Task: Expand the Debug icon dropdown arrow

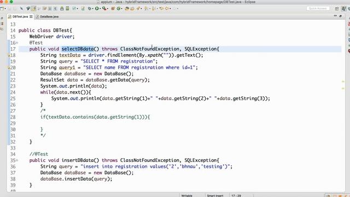Action: pos(93,9)
